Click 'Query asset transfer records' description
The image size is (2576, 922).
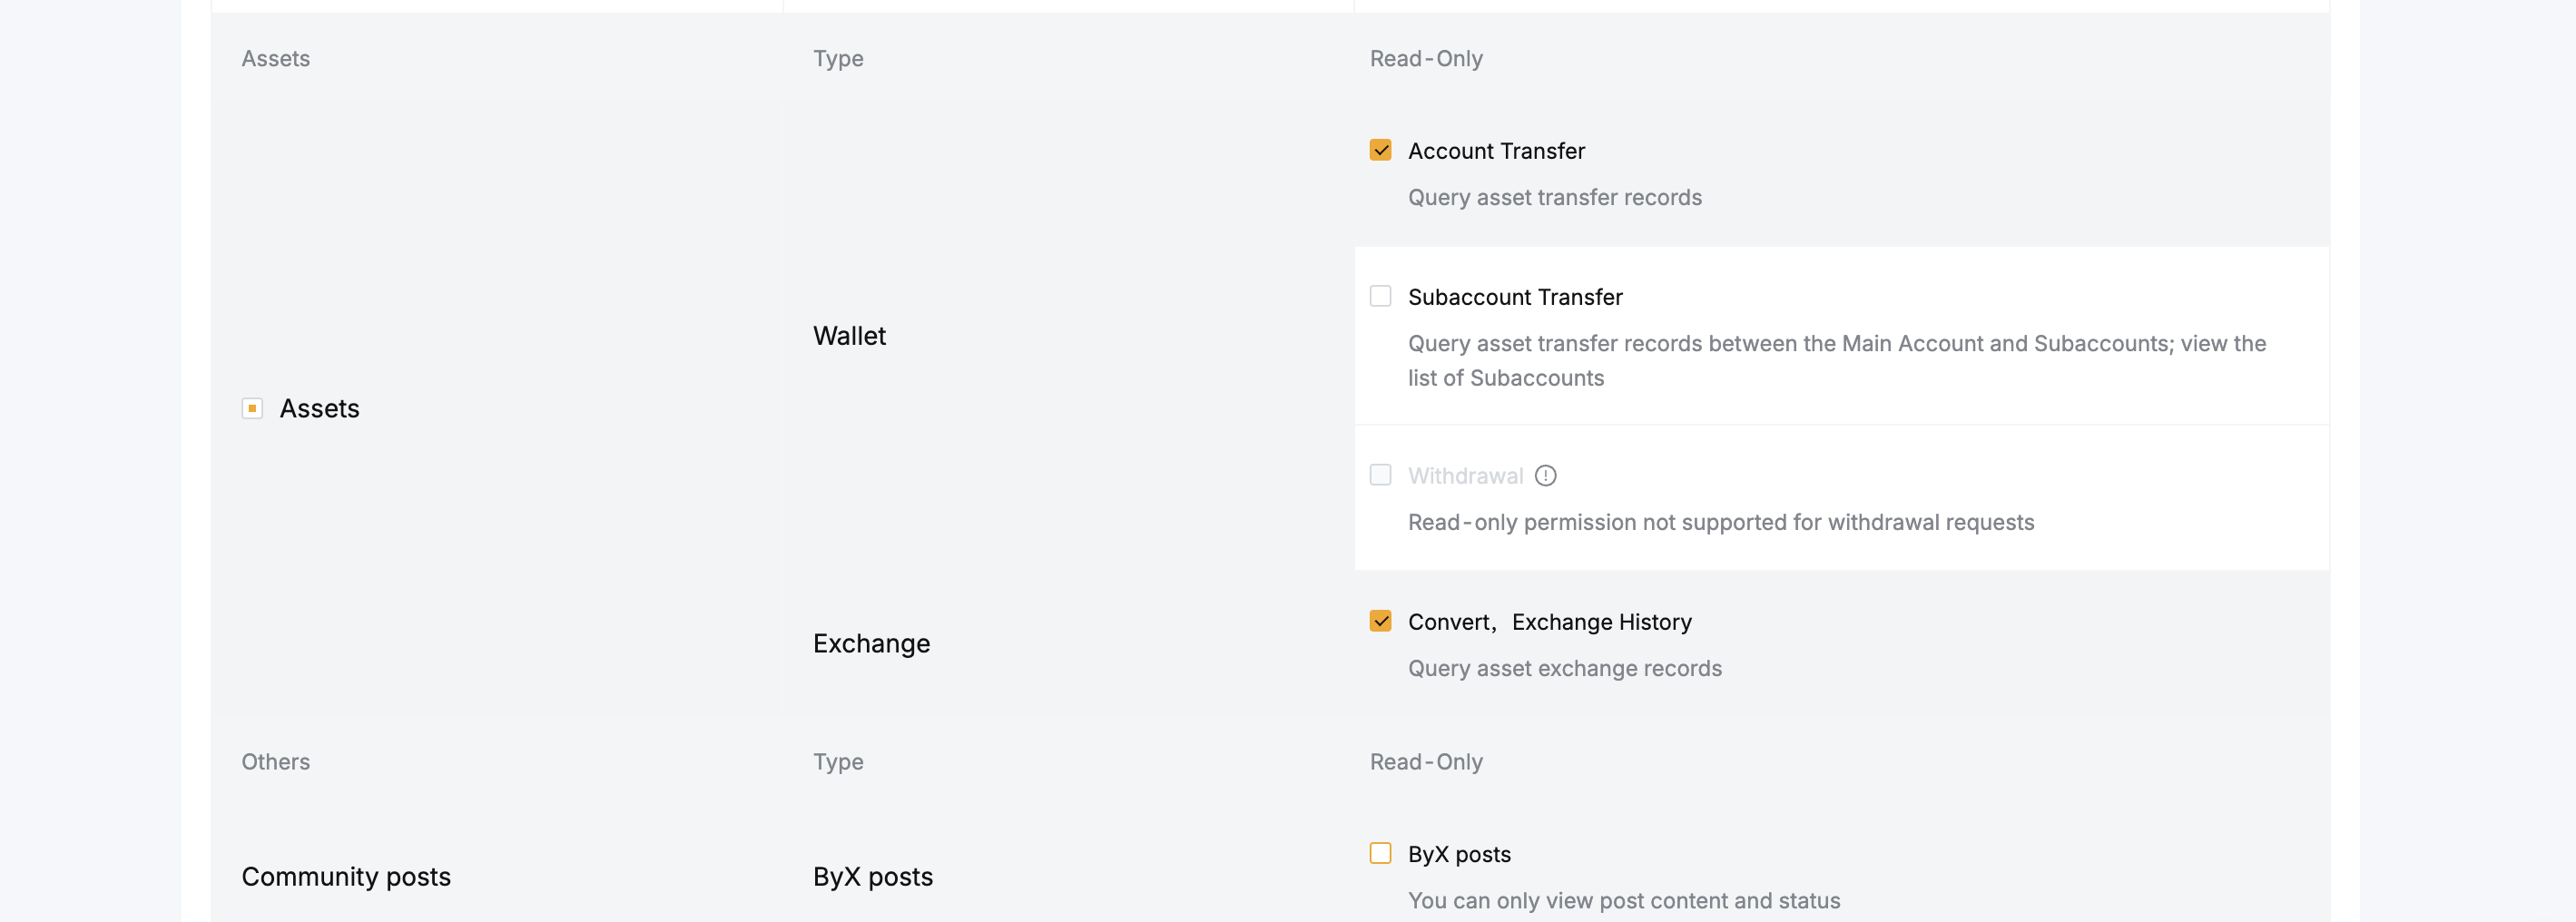pos(1555,197)
